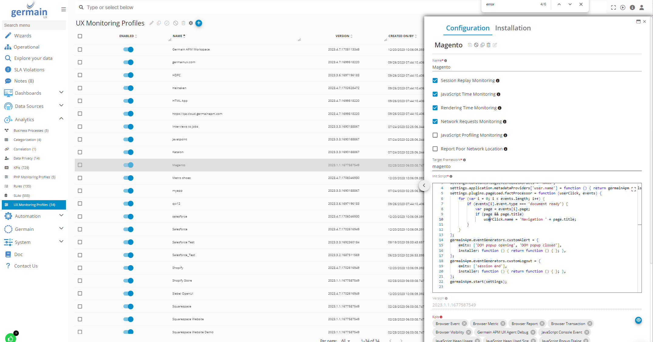The height and width of the screenshot is (342, 653).
Task: Click the disable icon next to Magento title
Action: pyautogui.click(x=476, y=45)
